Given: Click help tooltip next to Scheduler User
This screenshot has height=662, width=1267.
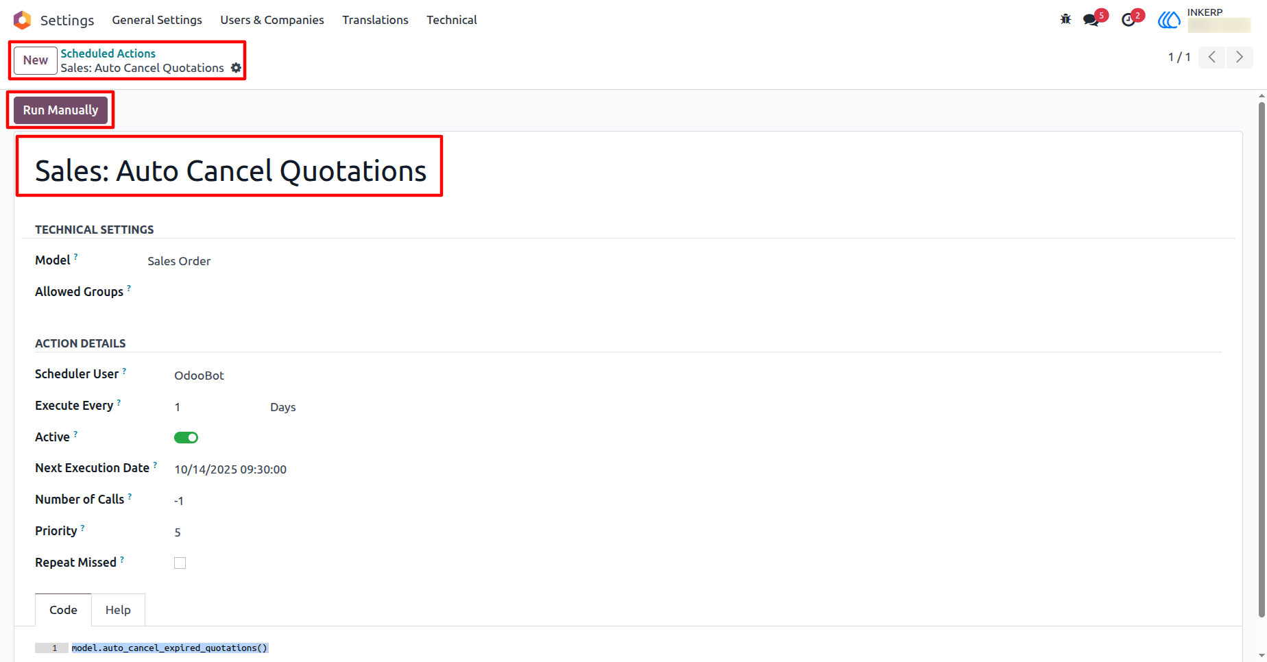Looking at the screenshot, I should 124,371.
